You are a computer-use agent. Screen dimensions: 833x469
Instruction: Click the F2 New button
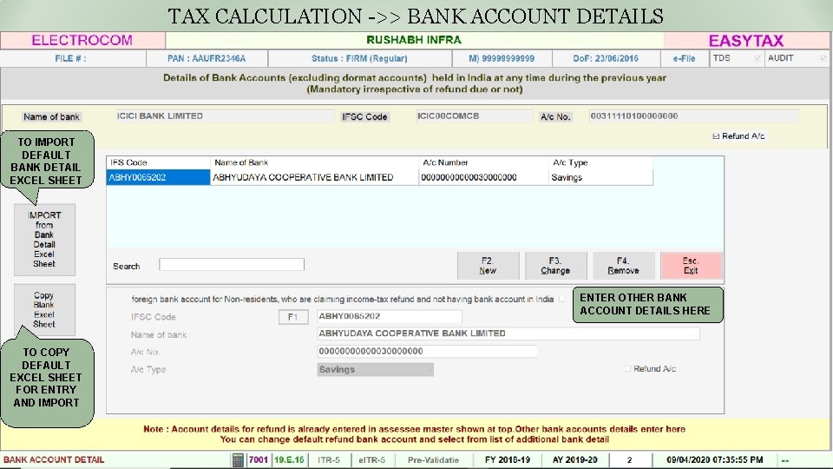488,266
